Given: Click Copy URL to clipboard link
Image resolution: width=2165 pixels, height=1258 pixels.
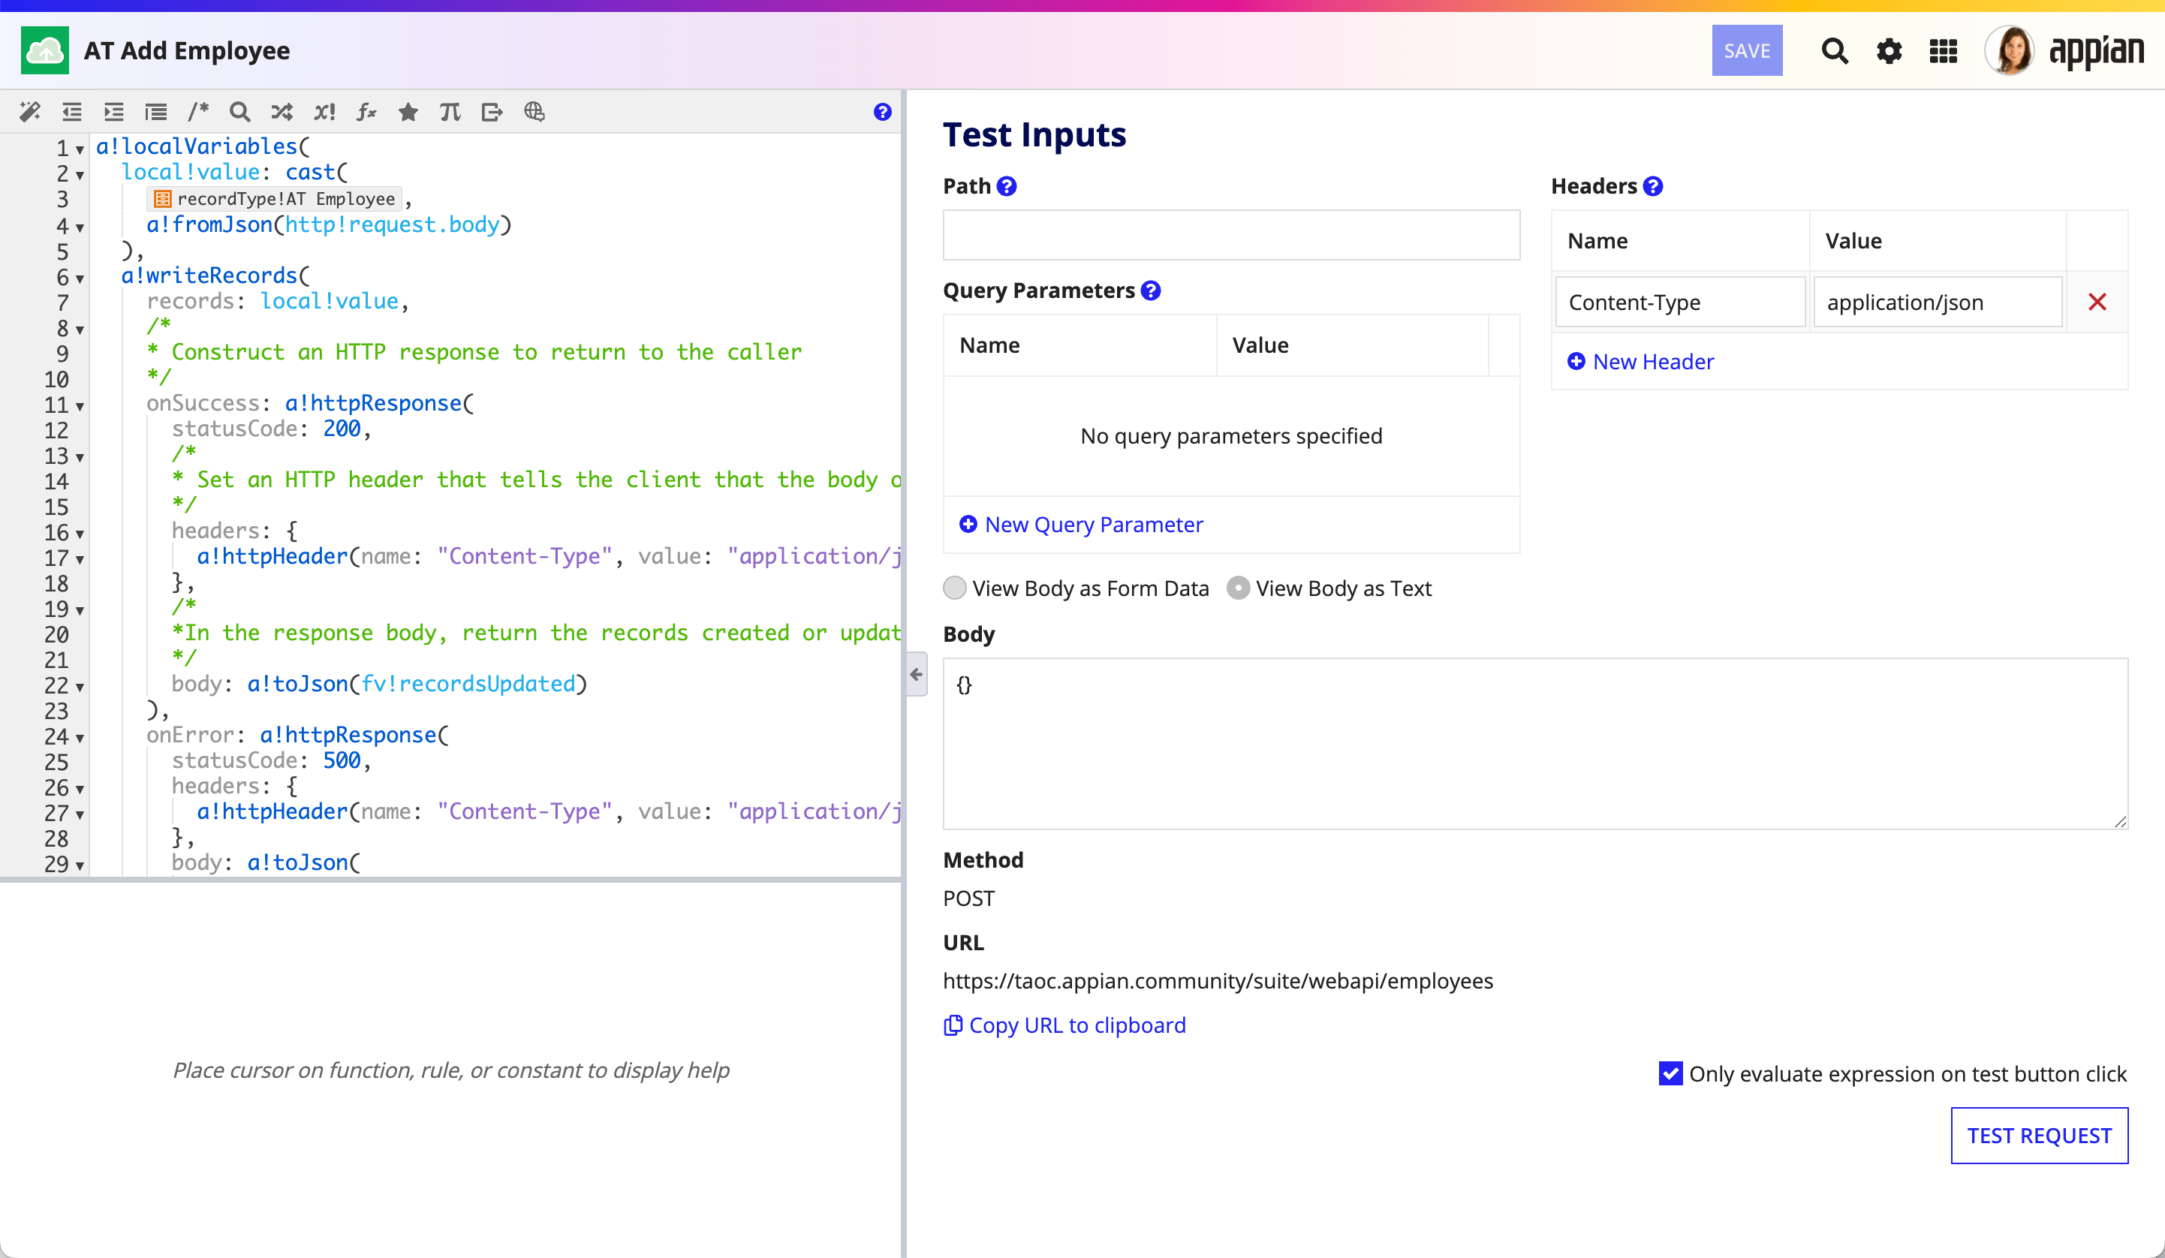Looking at the screenshot, I should [x=1064, y=1025].
